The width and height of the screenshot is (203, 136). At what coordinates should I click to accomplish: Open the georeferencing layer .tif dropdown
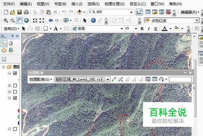108,79
